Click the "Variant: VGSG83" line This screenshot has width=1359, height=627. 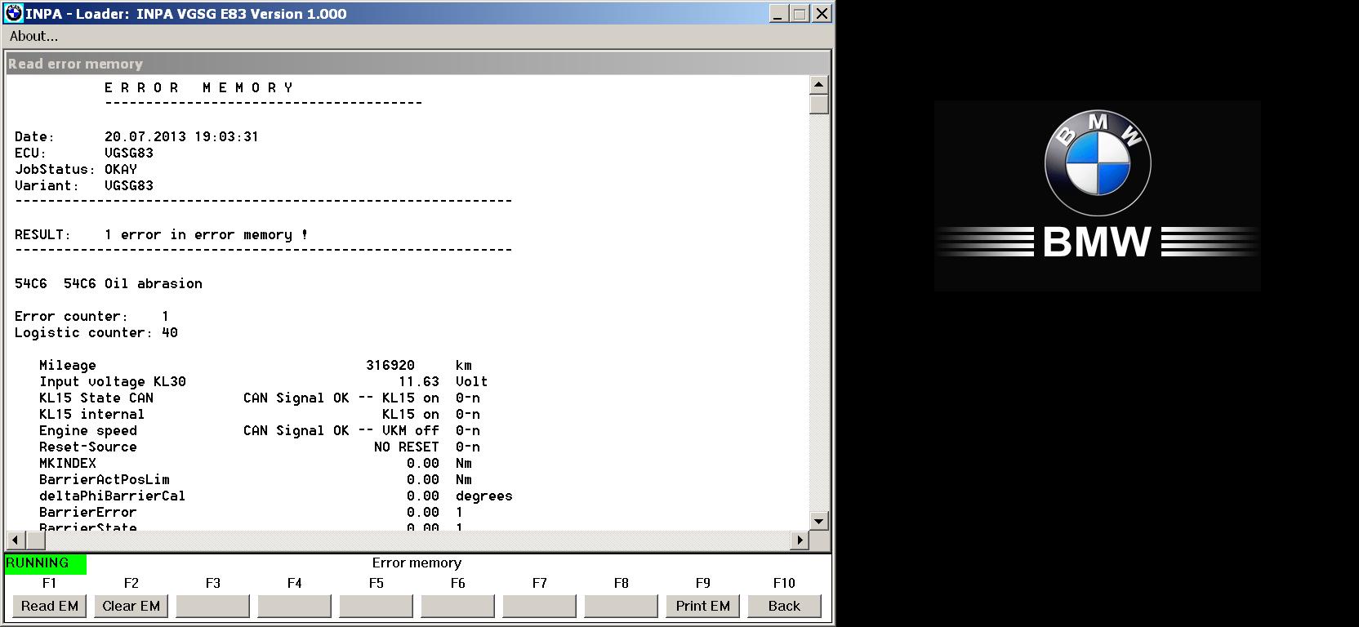click(x=84, y=185)
